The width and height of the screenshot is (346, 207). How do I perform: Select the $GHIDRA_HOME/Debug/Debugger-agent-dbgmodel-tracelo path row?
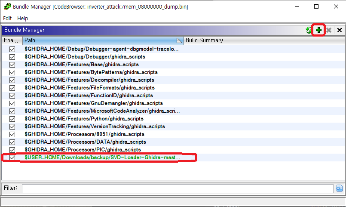101,49
